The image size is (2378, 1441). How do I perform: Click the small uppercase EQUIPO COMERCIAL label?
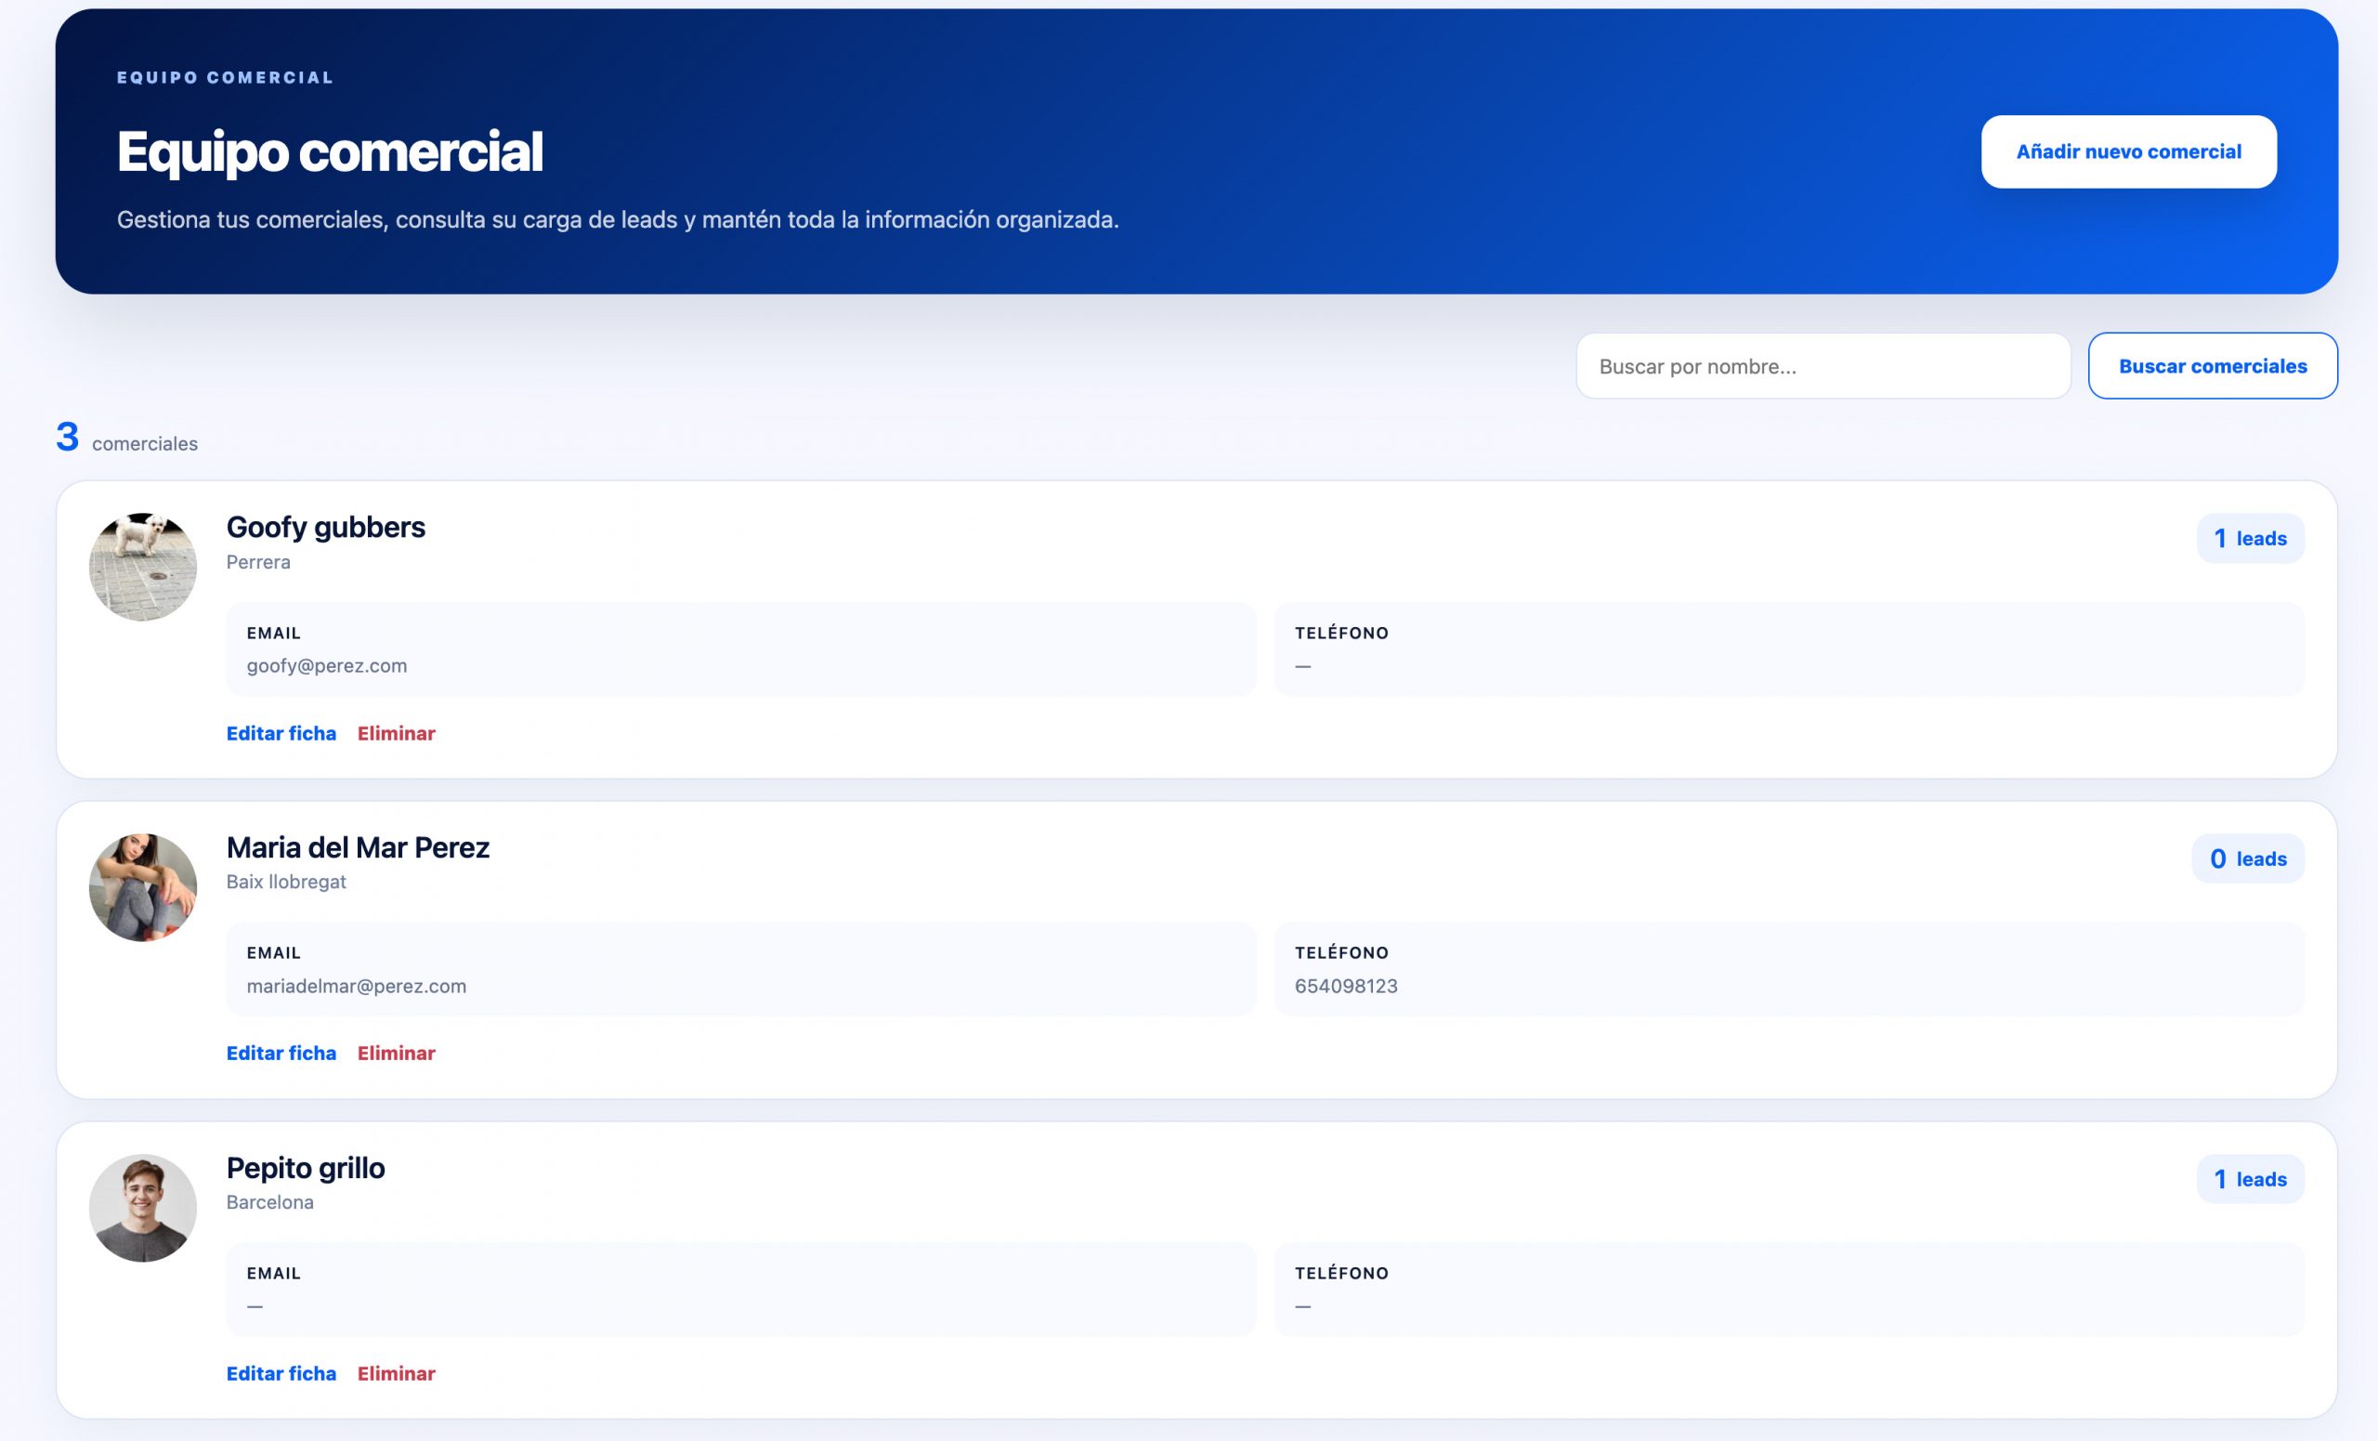pos(225,77)
